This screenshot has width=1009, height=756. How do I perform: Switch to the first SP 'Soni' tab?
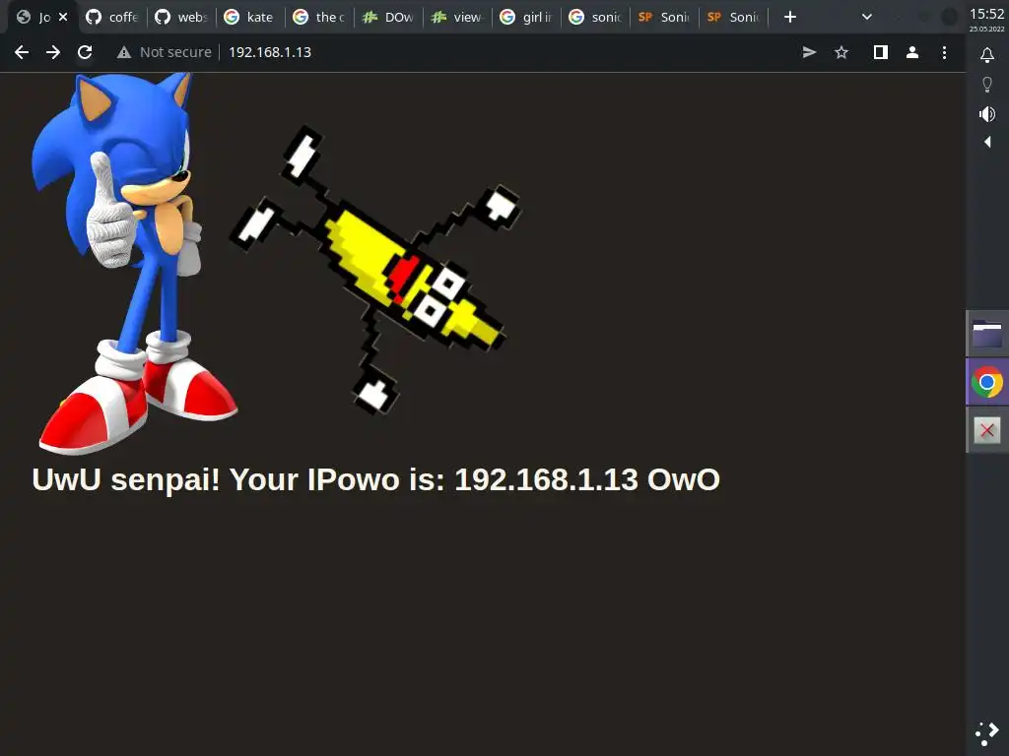click(x=664, y=17)
